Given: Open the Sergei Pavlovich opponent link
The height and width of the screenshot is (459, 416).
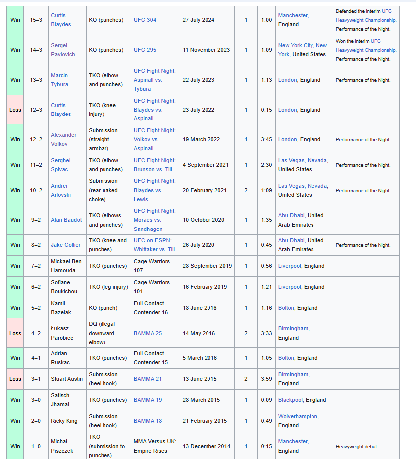Looking at the screenshot, I should click(x=63, y=50).
